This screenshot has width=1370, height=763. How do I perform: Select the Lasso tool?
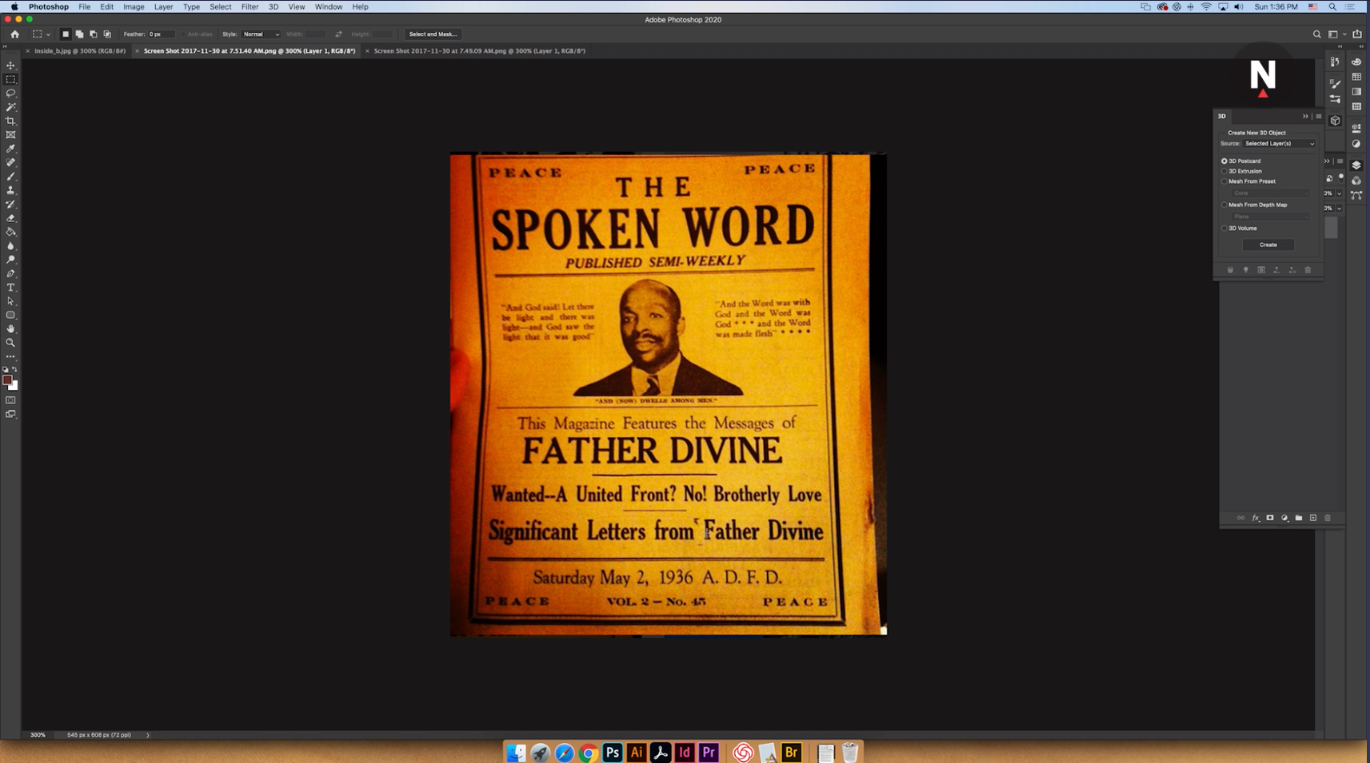(x=10, y=93)
